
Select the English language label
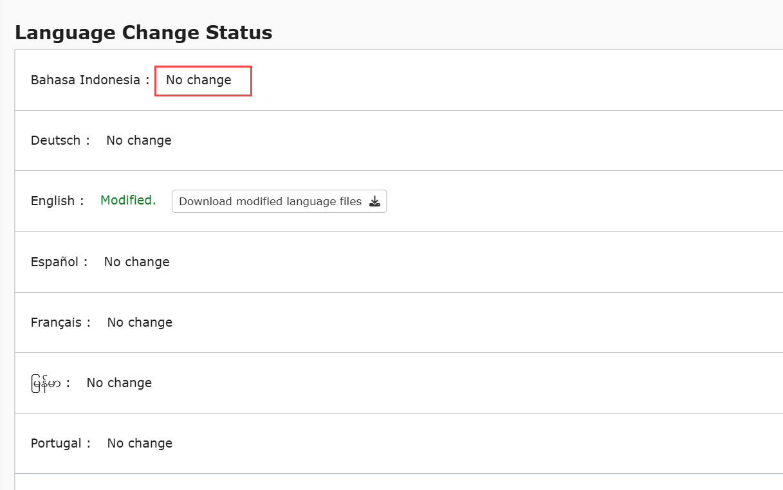53,201
